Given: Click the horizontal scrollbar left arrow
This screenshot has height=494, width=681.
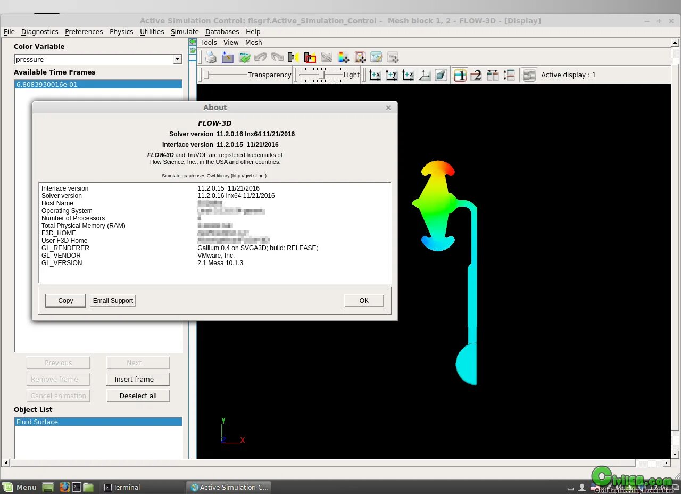Looking at the screenshot, I should tap(6, 463).
